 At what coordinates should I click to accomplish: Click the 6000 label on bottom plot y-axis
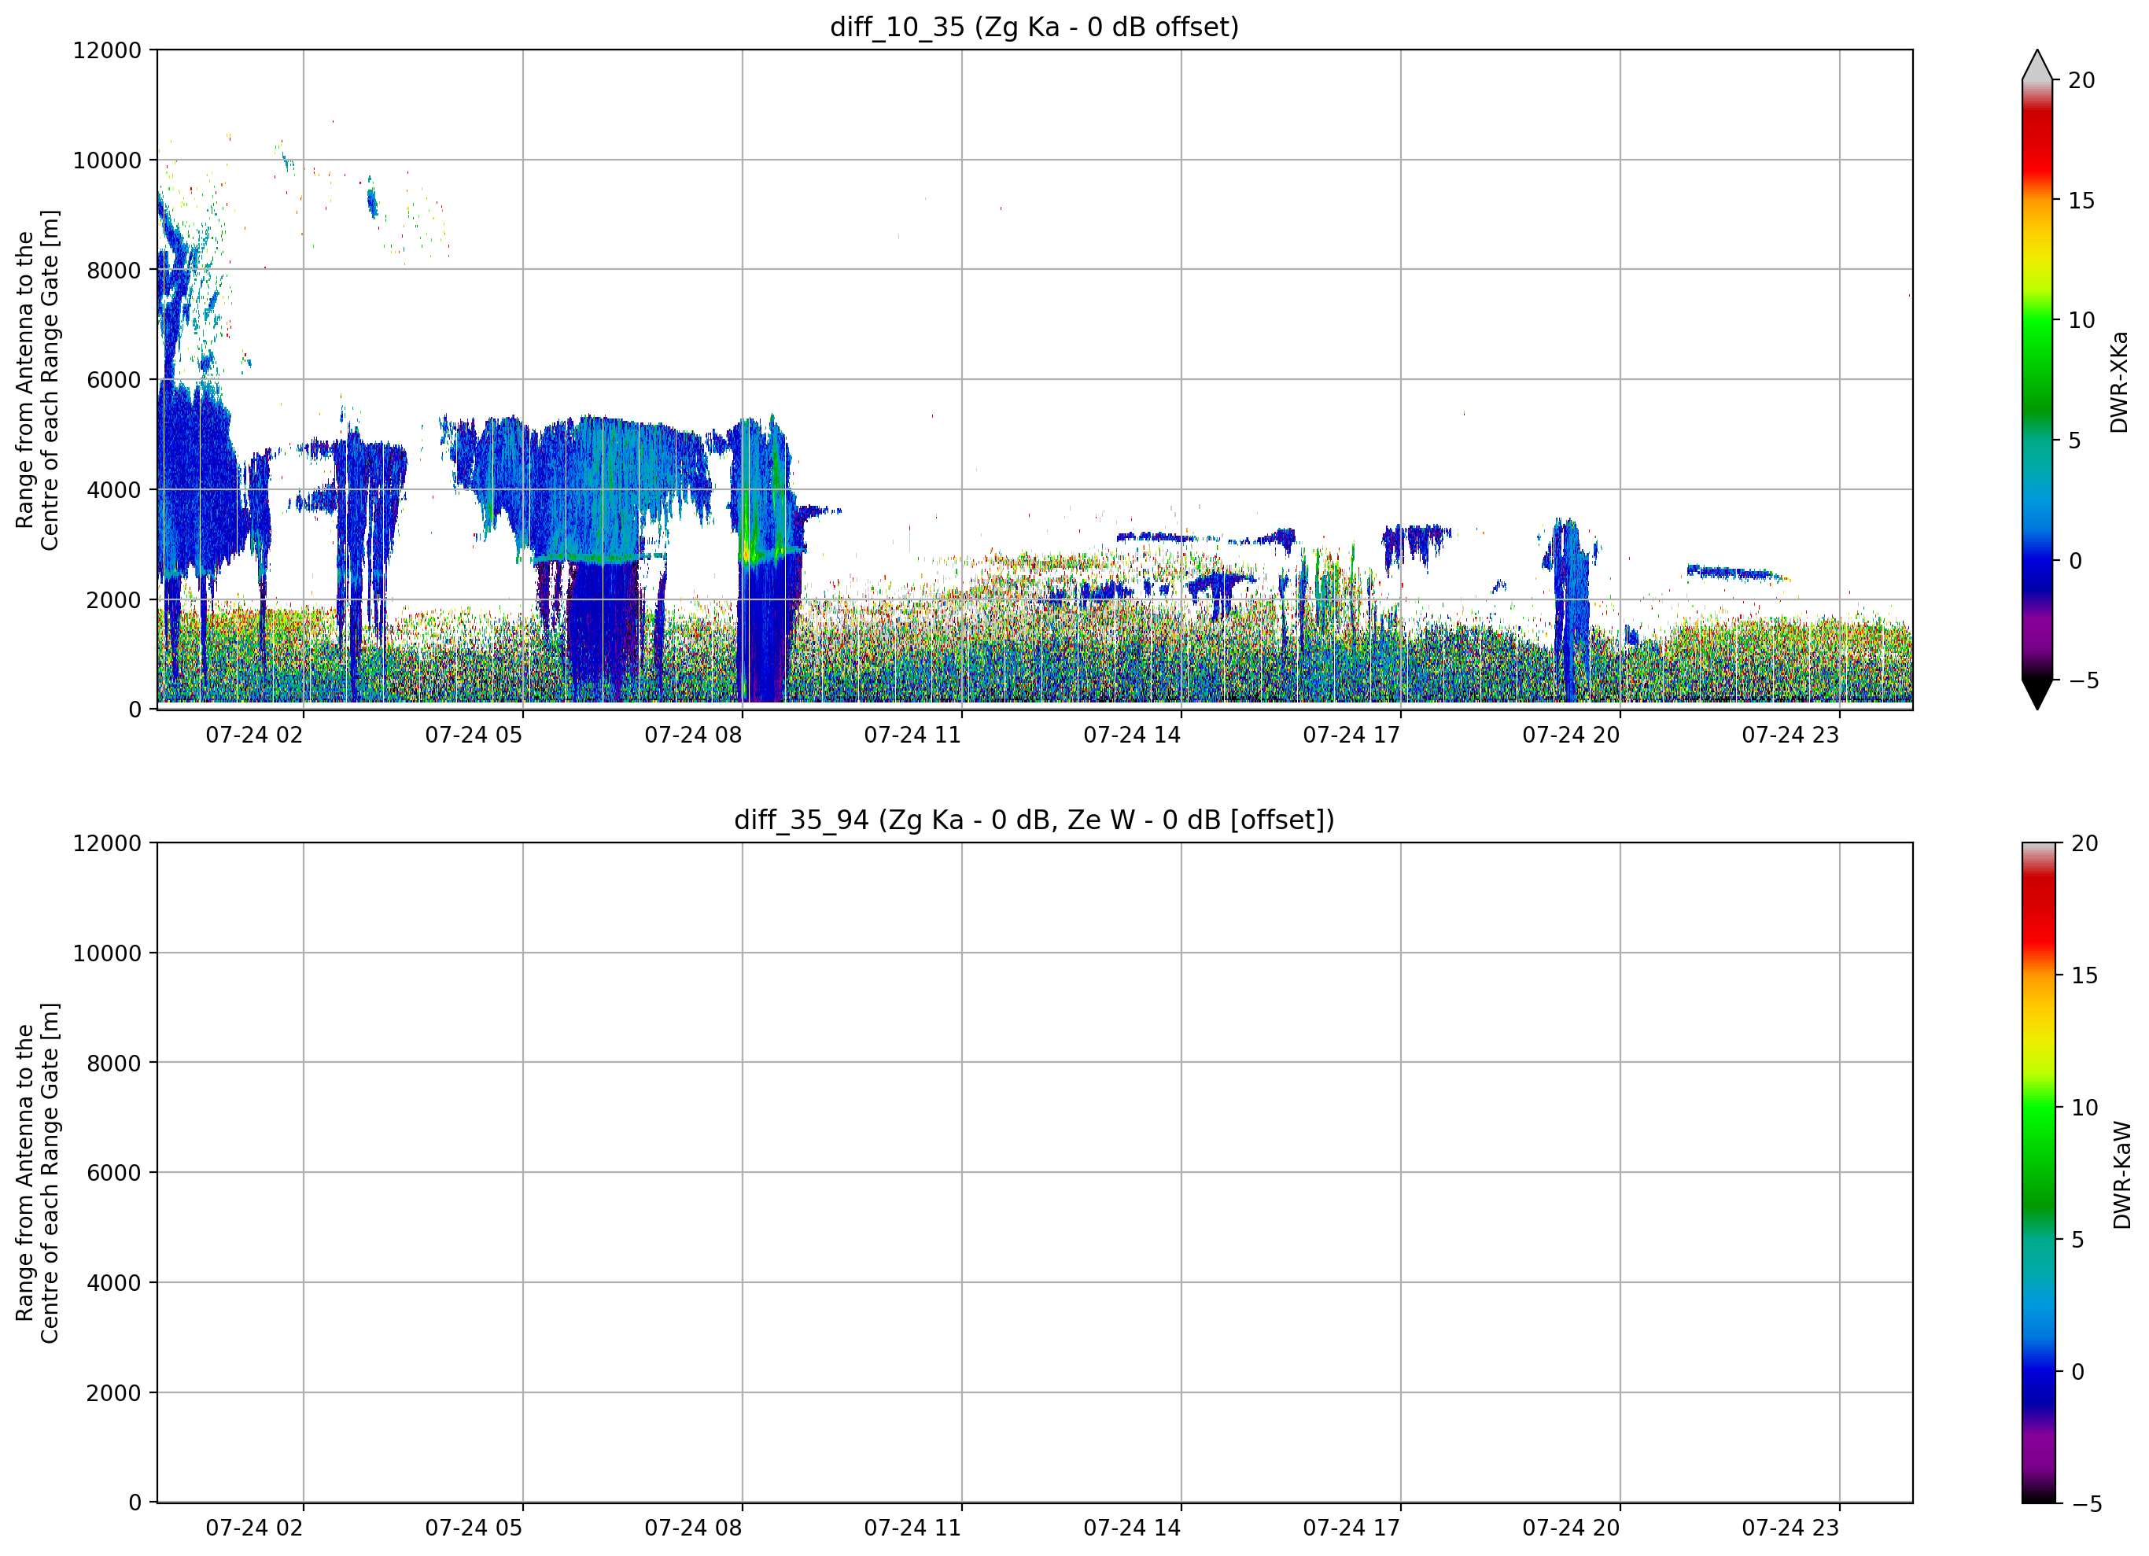[114, 1172]
